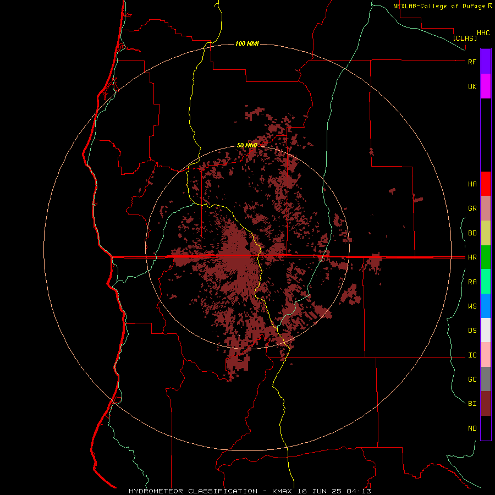
Task: Click the UK magenta legend swatch
Action: [x=486, y=86]
